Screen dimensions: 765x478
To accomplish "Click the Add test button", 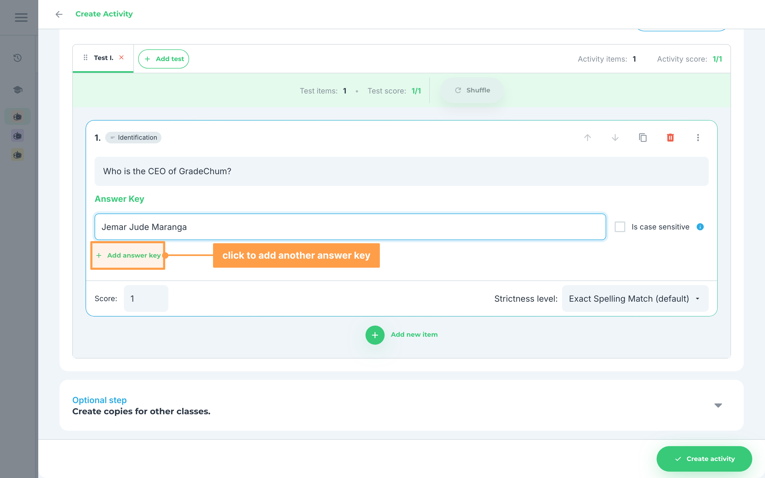I will (x=163, y=59).
